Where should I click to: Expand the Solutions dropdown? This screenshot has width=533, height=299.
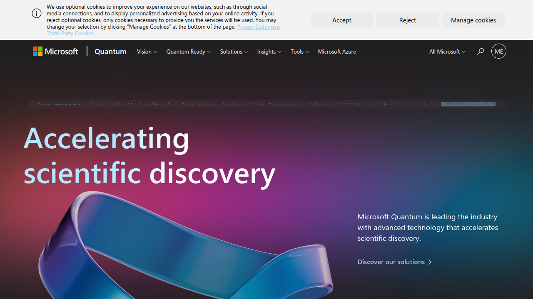pos(234,51)
